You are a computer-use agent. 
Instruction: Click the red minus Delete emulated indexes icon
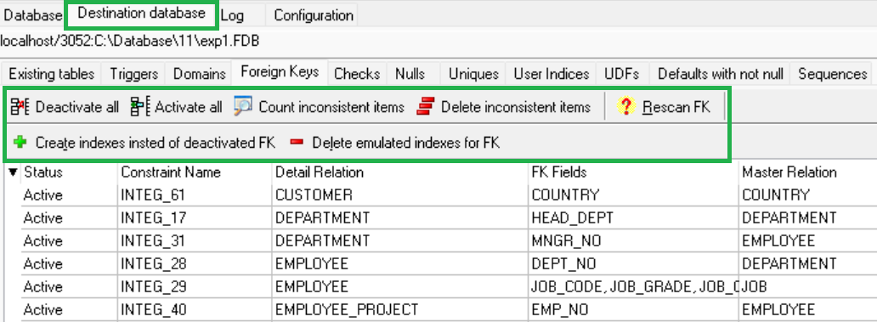coord(297,143)
